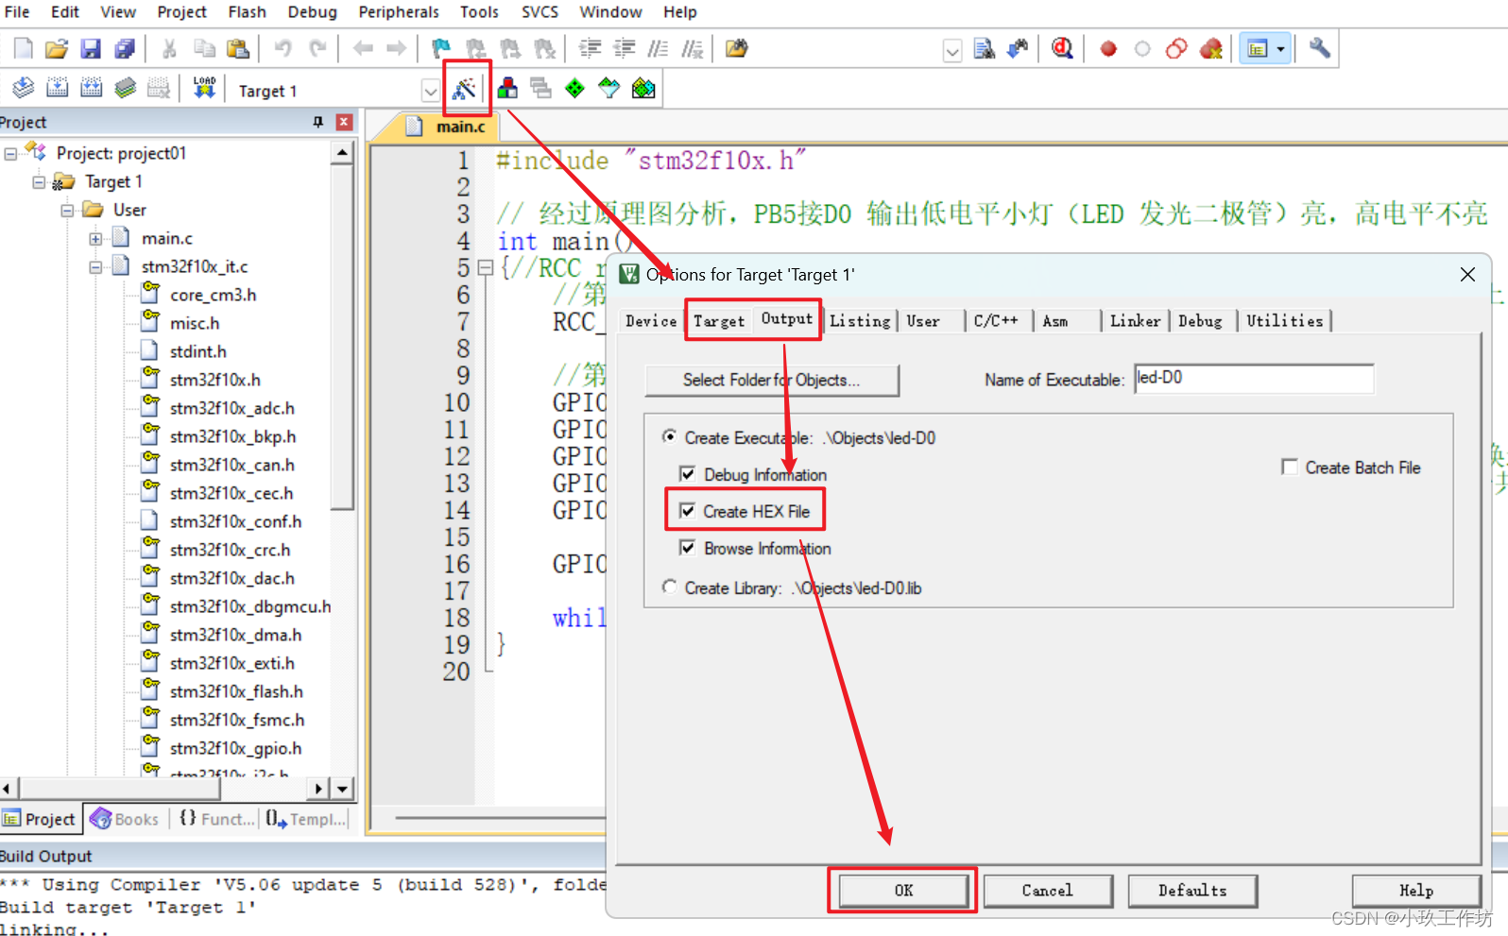The image size is (1508, 936).
Task: Uncheck the Create HEX File checkbox
Action: pyautogui.click(x=688, y=511)
